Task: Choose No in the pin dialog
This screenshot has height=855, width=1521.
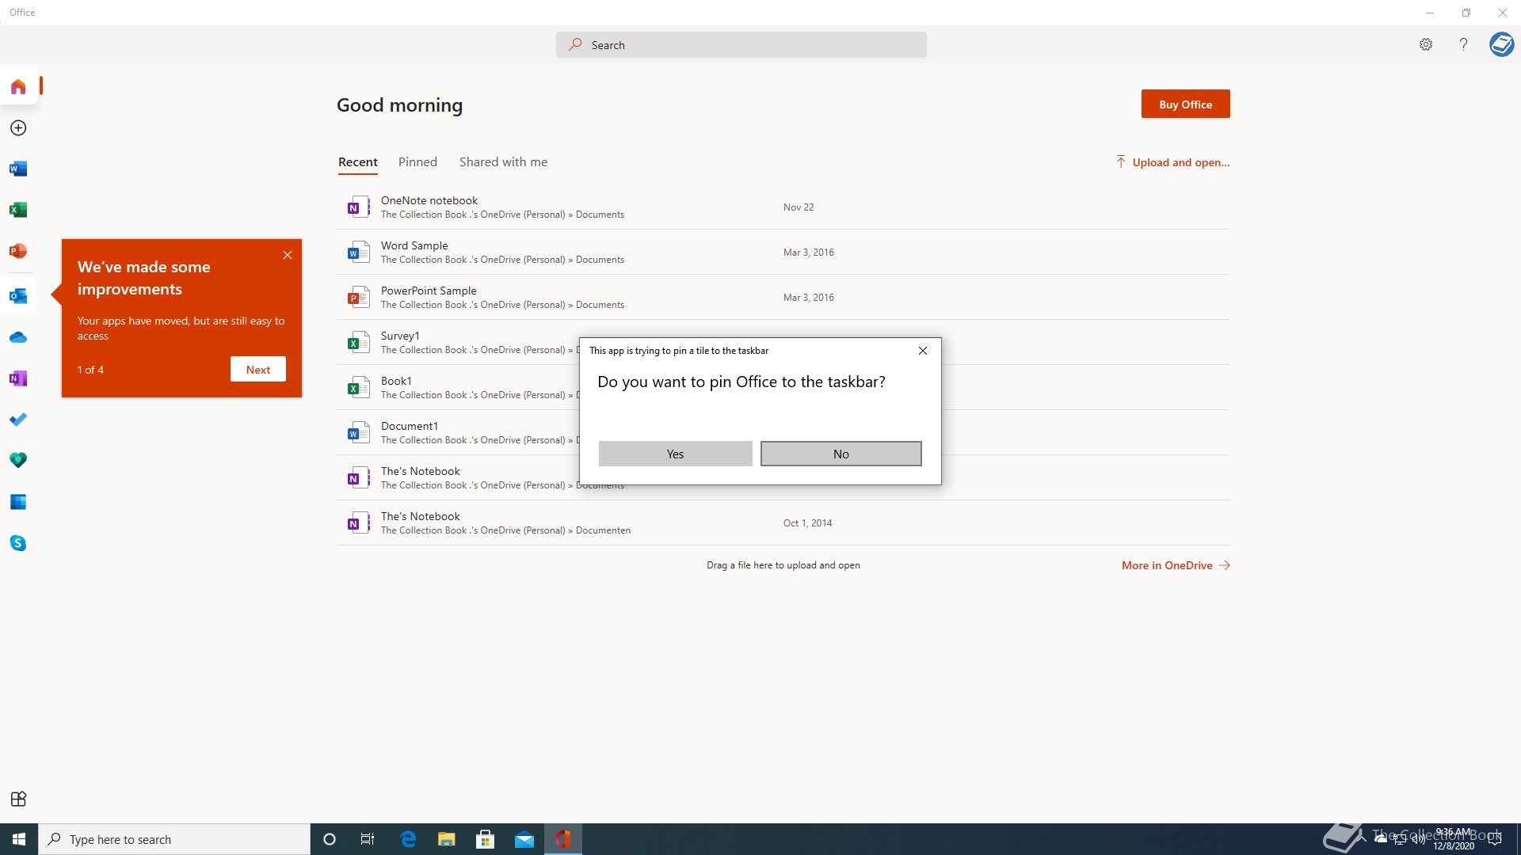Action: click(x=841, y=454)
